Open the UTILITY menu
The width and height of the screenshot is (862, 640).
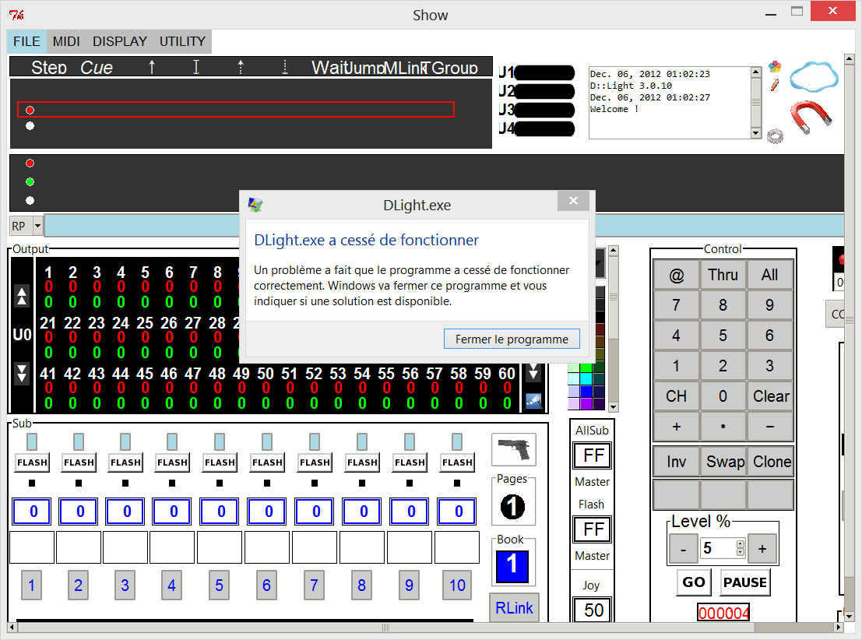pyautogui.click(x=182, y=41)
